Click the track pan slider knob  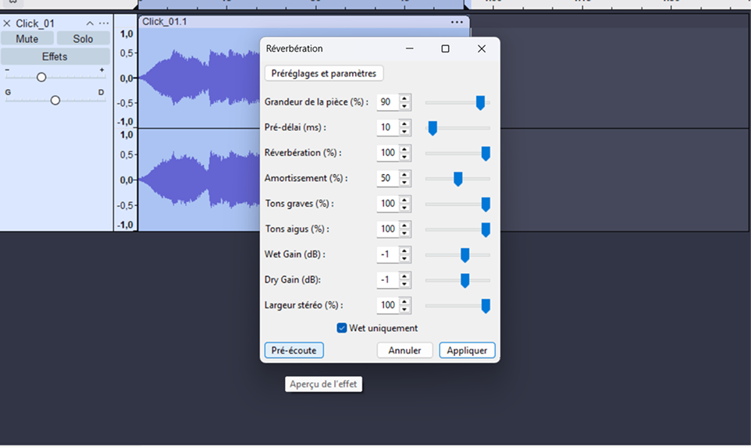[55, 100]
